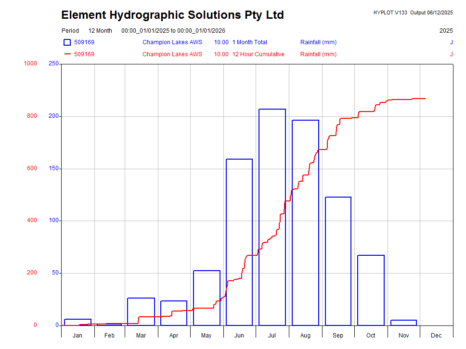Click the blue 250 axis value
Screen dimensions: 466x349
(53, 63)
